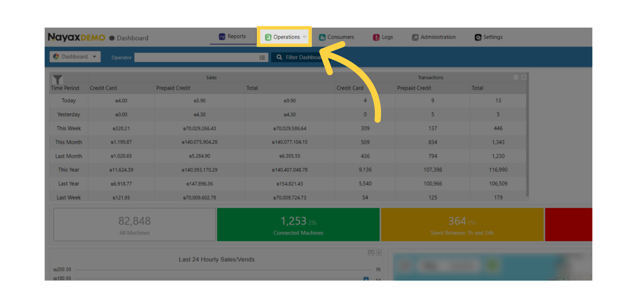Viewport: 637px width, 308px height.
Task: Select the Last Week row label
Action: click(69, 197)
